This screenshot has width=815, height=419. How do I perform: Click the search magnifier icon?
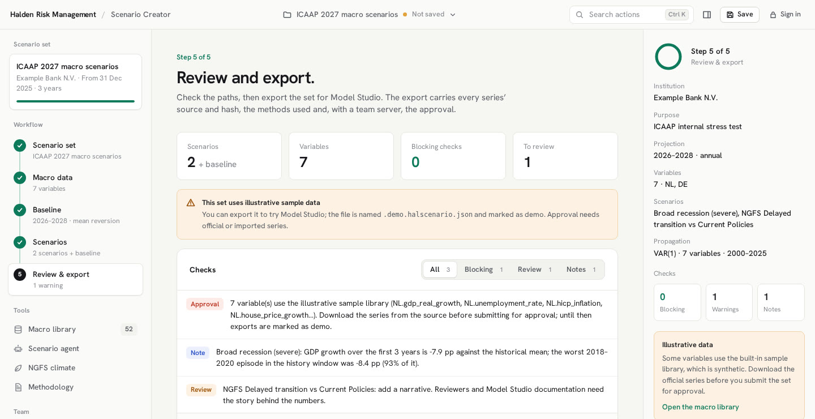click(580, 15)
